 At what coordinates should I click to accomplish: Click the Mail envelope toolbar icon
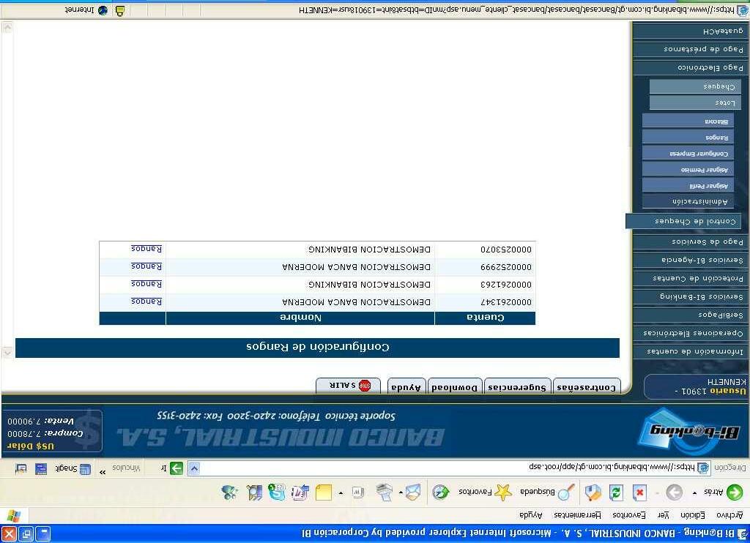[413, 492]
